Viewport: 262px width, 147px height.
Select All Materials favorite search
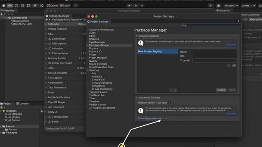[x=15, y=114]
